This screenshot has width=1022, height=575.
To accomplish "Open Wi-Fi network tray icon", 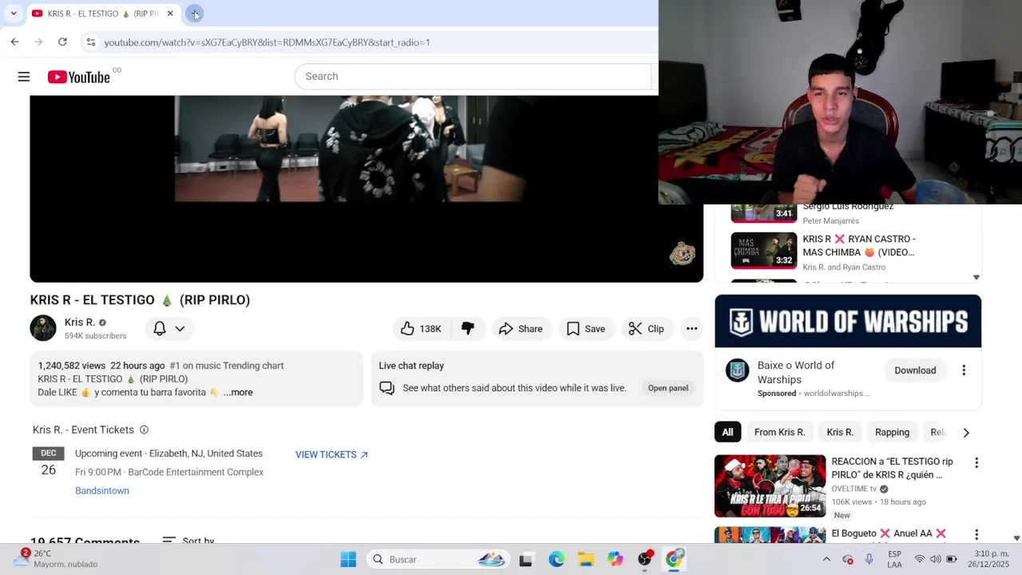I will [920, 559].
